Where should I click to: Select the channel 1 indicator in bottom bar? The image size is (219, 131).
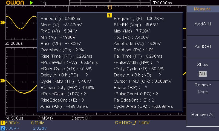tap(3, 123)
